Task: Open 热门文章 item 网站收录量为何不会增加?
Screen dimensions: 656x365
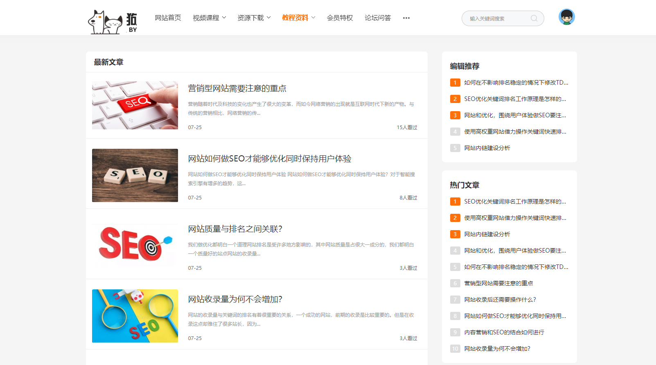Action: 497,349
